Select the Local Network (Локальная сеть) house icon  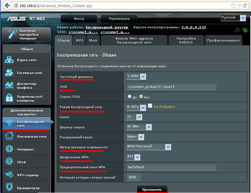coord(10,136)
